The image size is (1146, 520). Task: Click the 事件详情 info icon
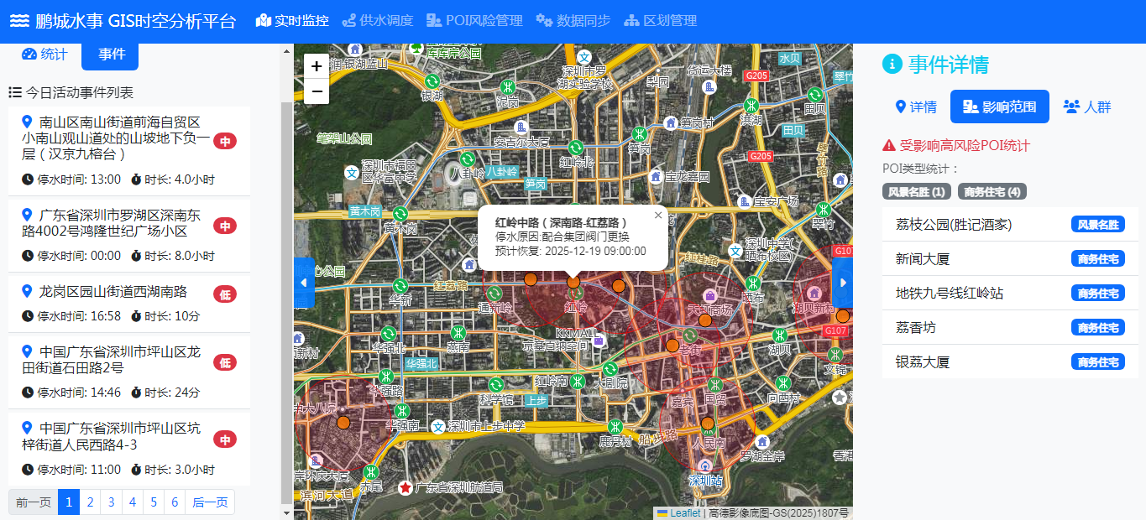pos(892,64)
